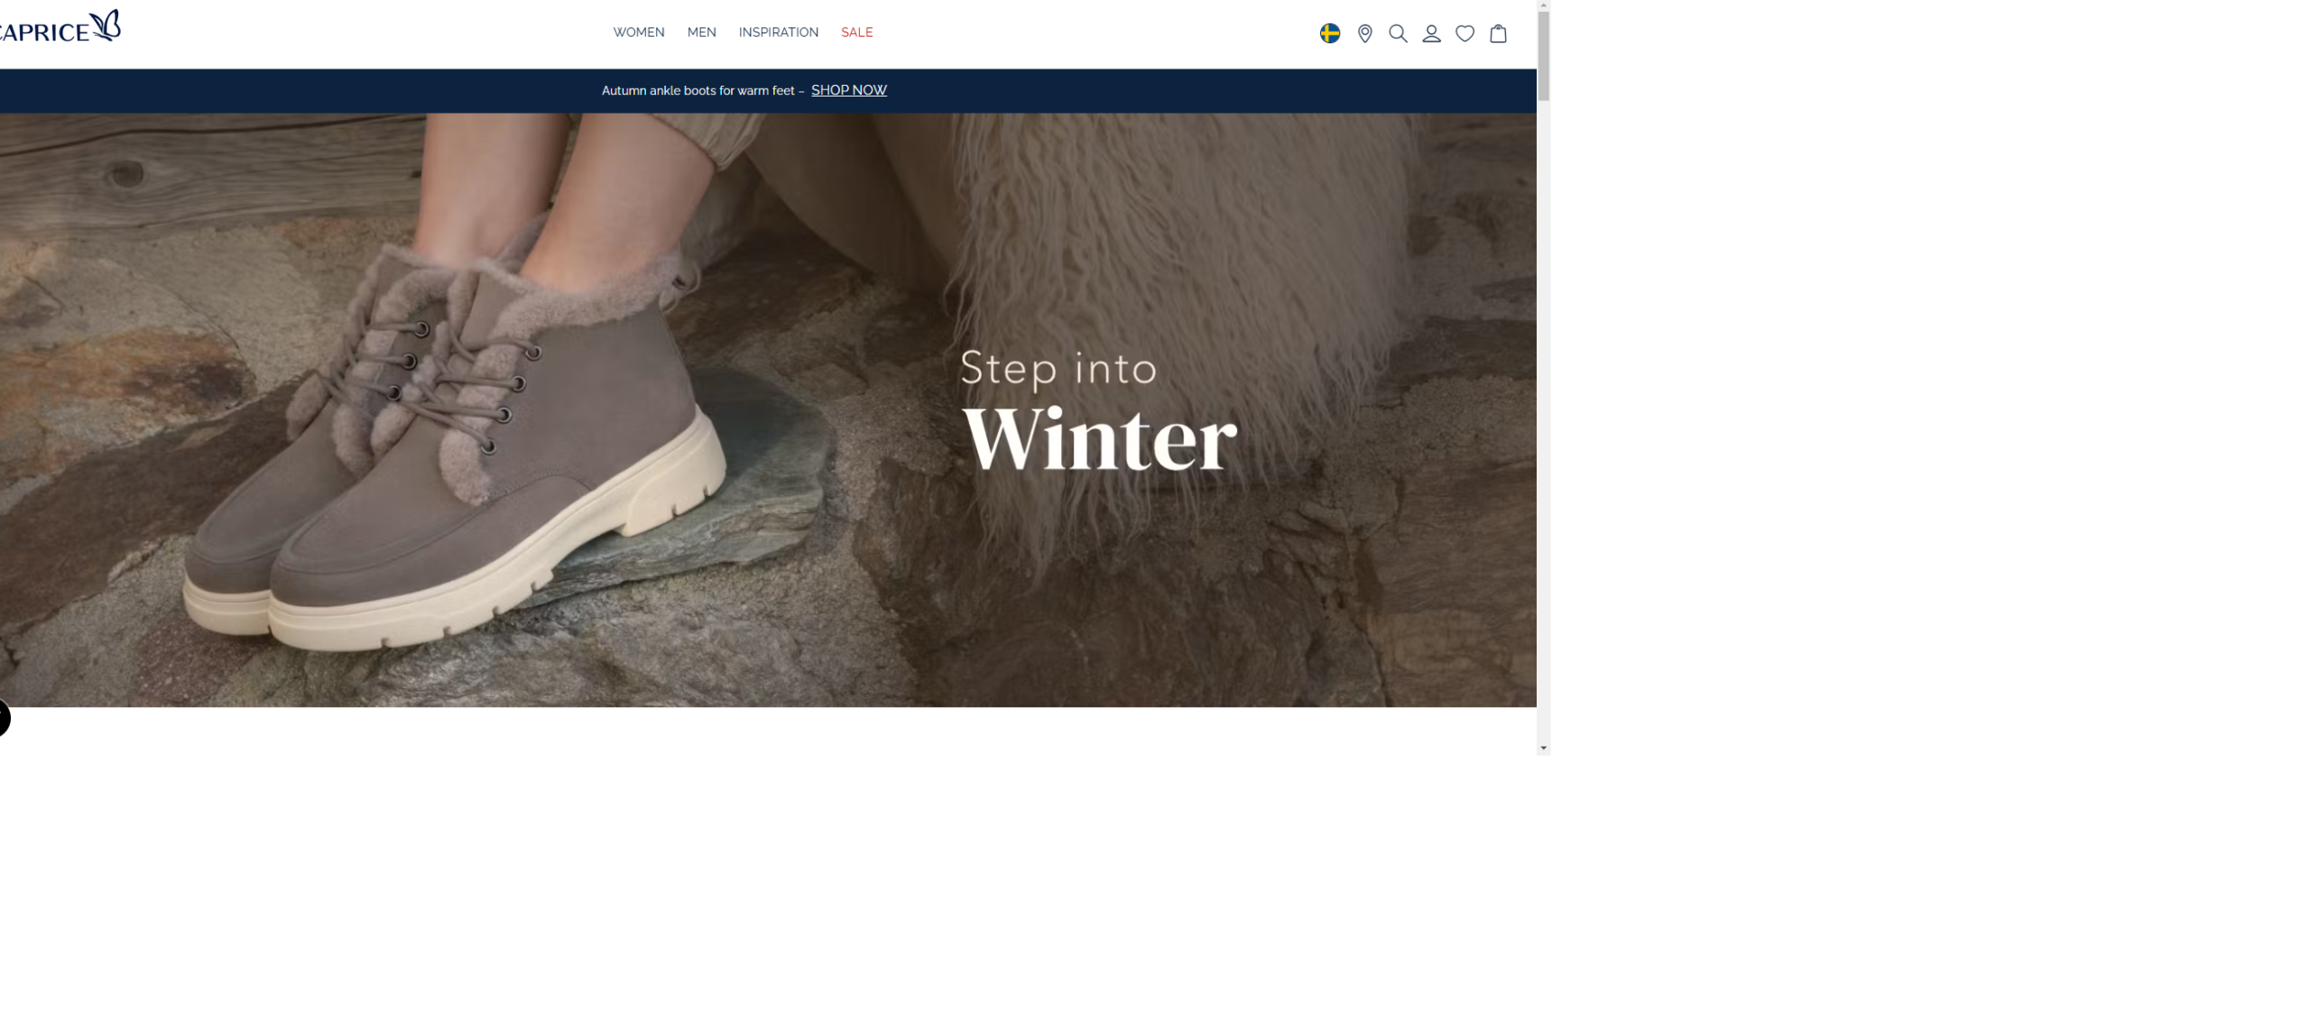
Task: Open the shopping bag icon
Action: click(x=1498, y=33)
